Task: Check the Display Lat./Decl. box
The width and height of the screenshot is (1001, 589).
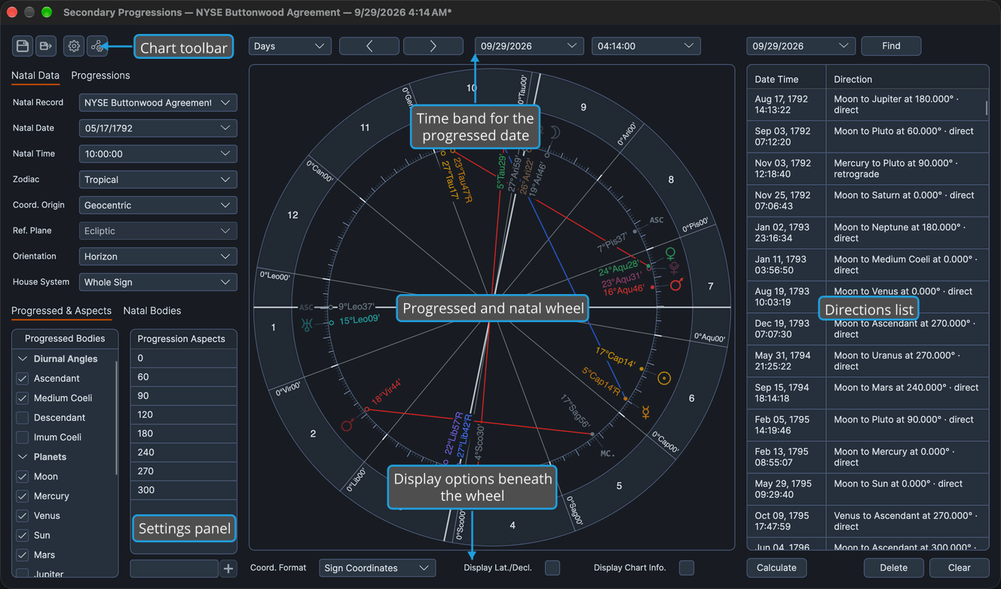Action: (553, 568)
